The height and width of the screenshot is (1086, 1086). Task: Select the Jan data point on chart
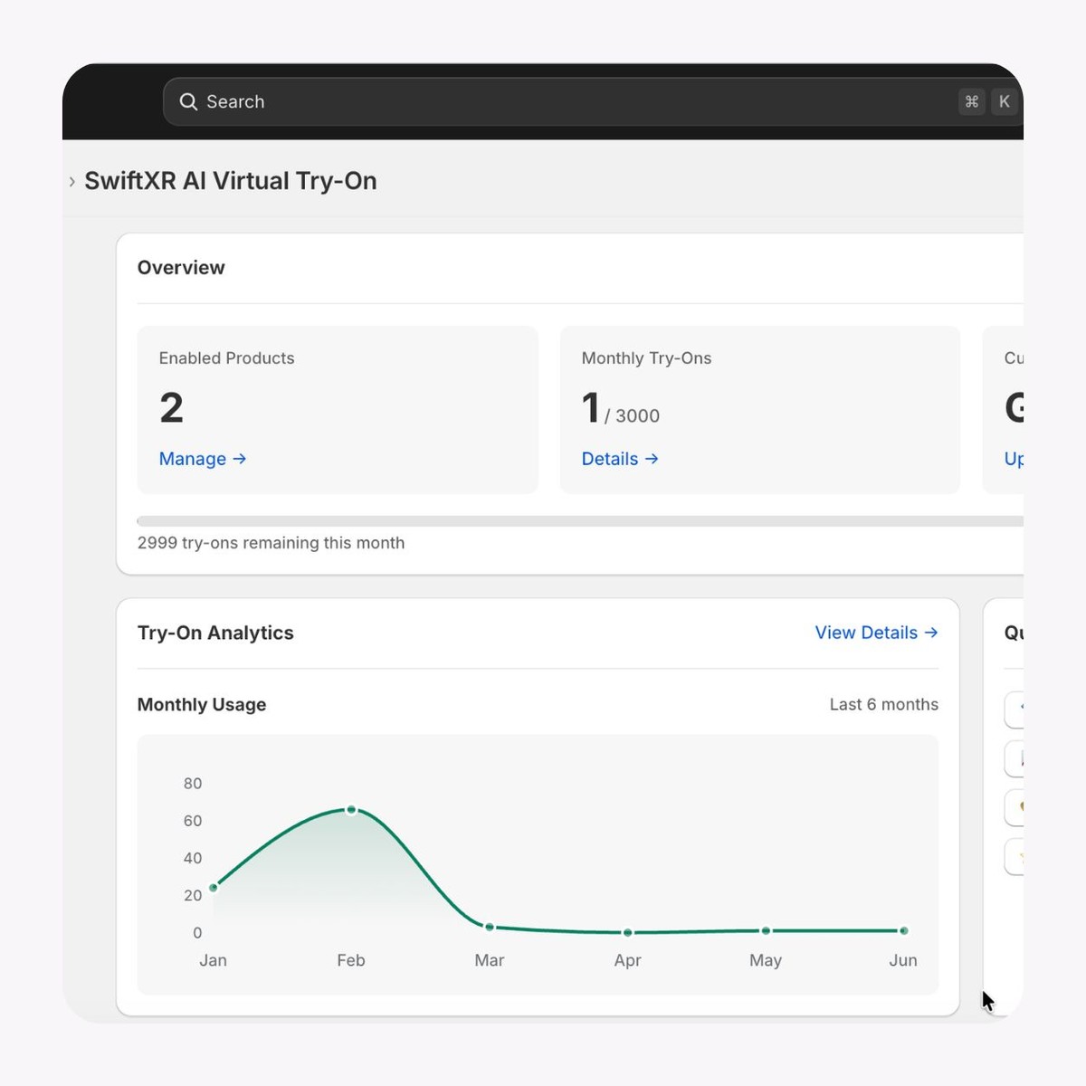tap(214, 888)
